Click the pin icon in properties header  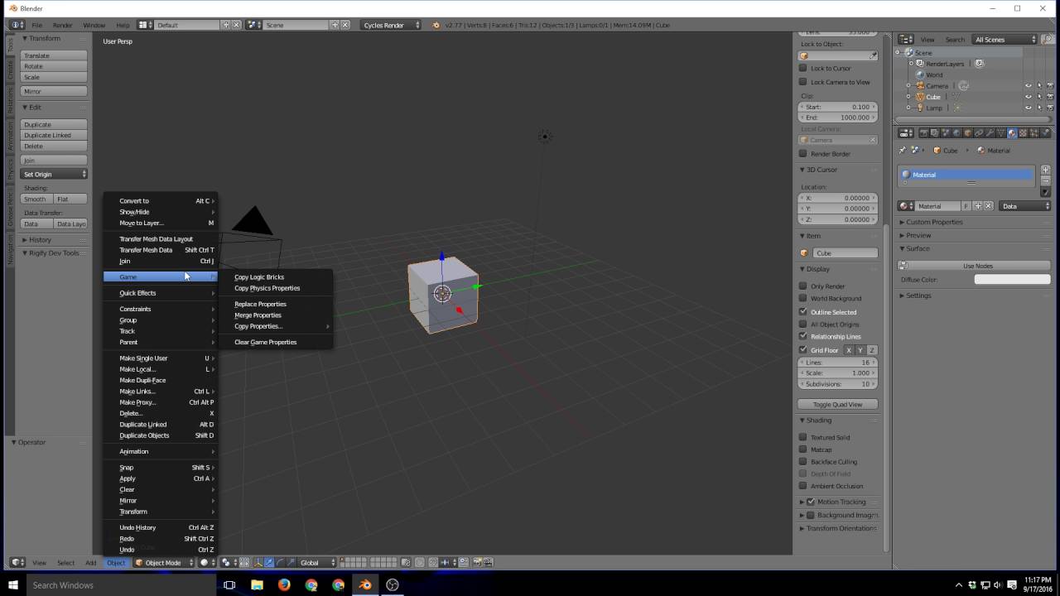[x=903, y=150]
